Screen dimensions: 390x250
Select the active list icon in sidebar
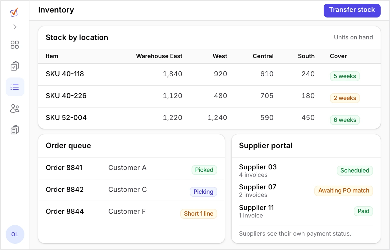(x=15, y=87)
